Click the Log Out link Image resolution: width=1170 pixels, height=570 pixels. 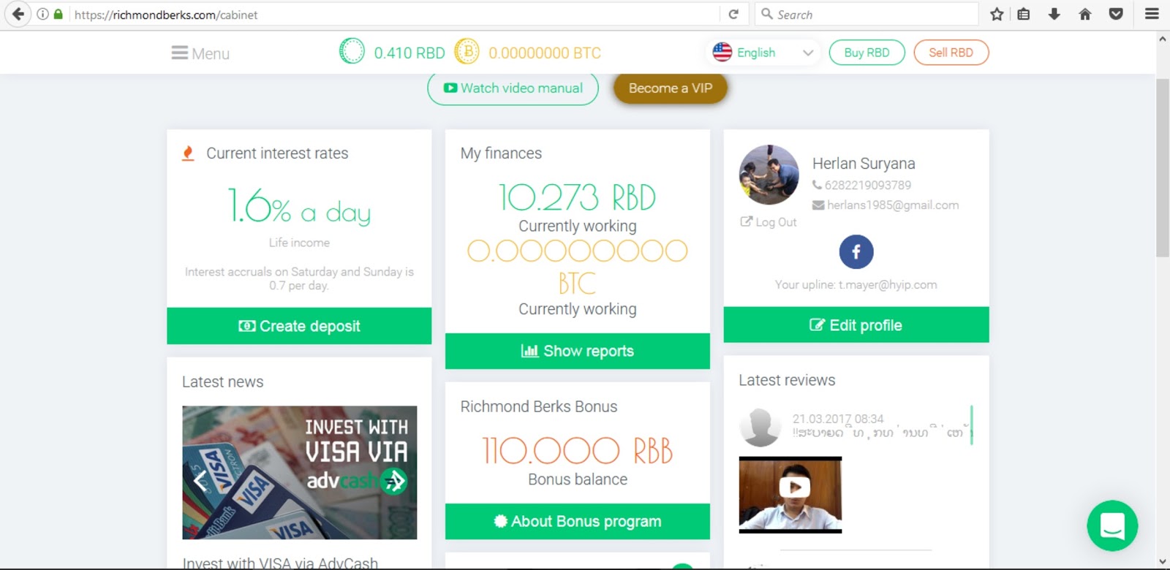(x=769, y=222)
